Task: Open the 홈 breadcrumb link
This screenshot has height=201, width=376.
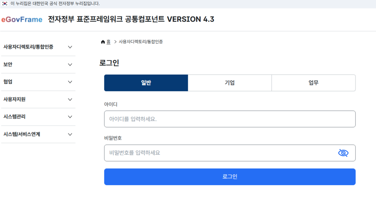Action: (x=109, y=42)
